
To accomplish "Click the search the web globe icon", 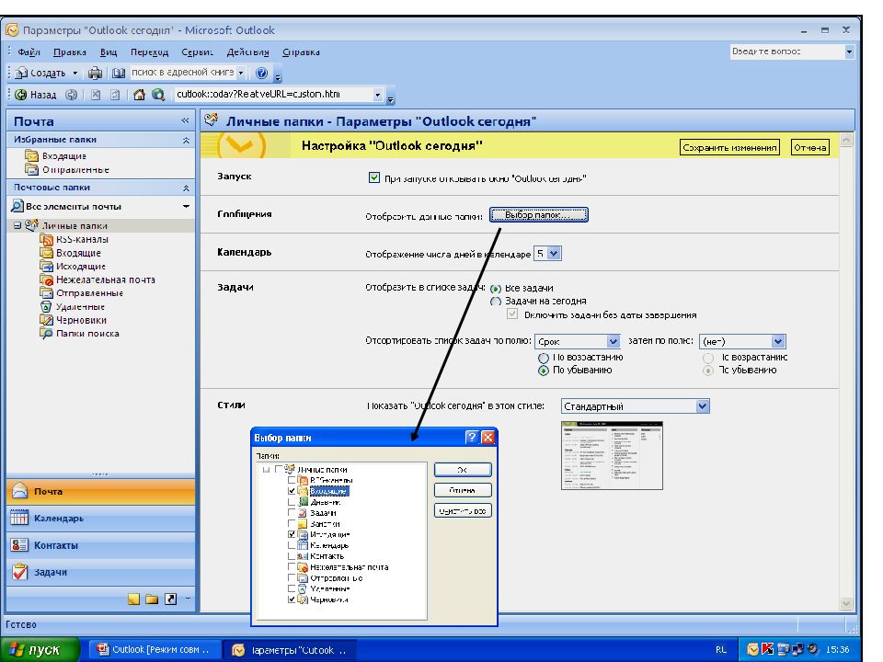I will [x=158, y=95].
